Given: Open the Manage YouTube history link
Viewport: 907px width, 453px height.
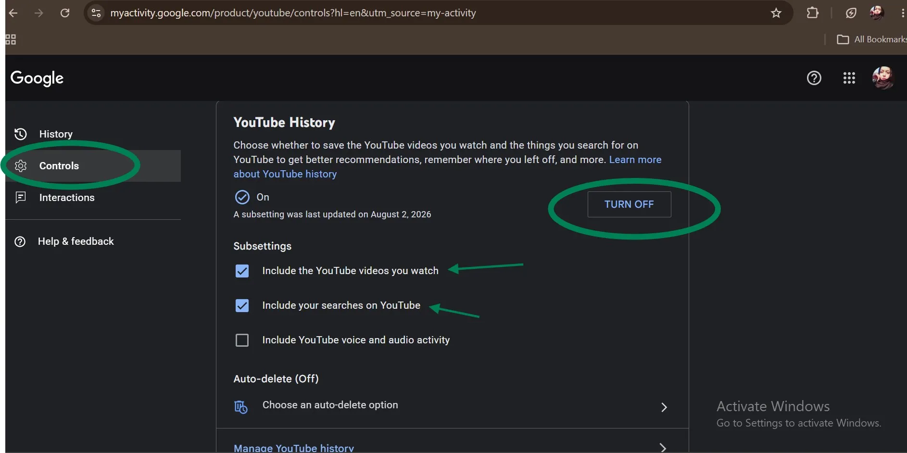Looking at the screenshot, I should [294, 448].
